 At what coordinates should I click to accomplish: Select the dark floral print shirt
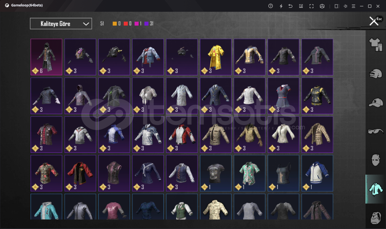(46, 173)
